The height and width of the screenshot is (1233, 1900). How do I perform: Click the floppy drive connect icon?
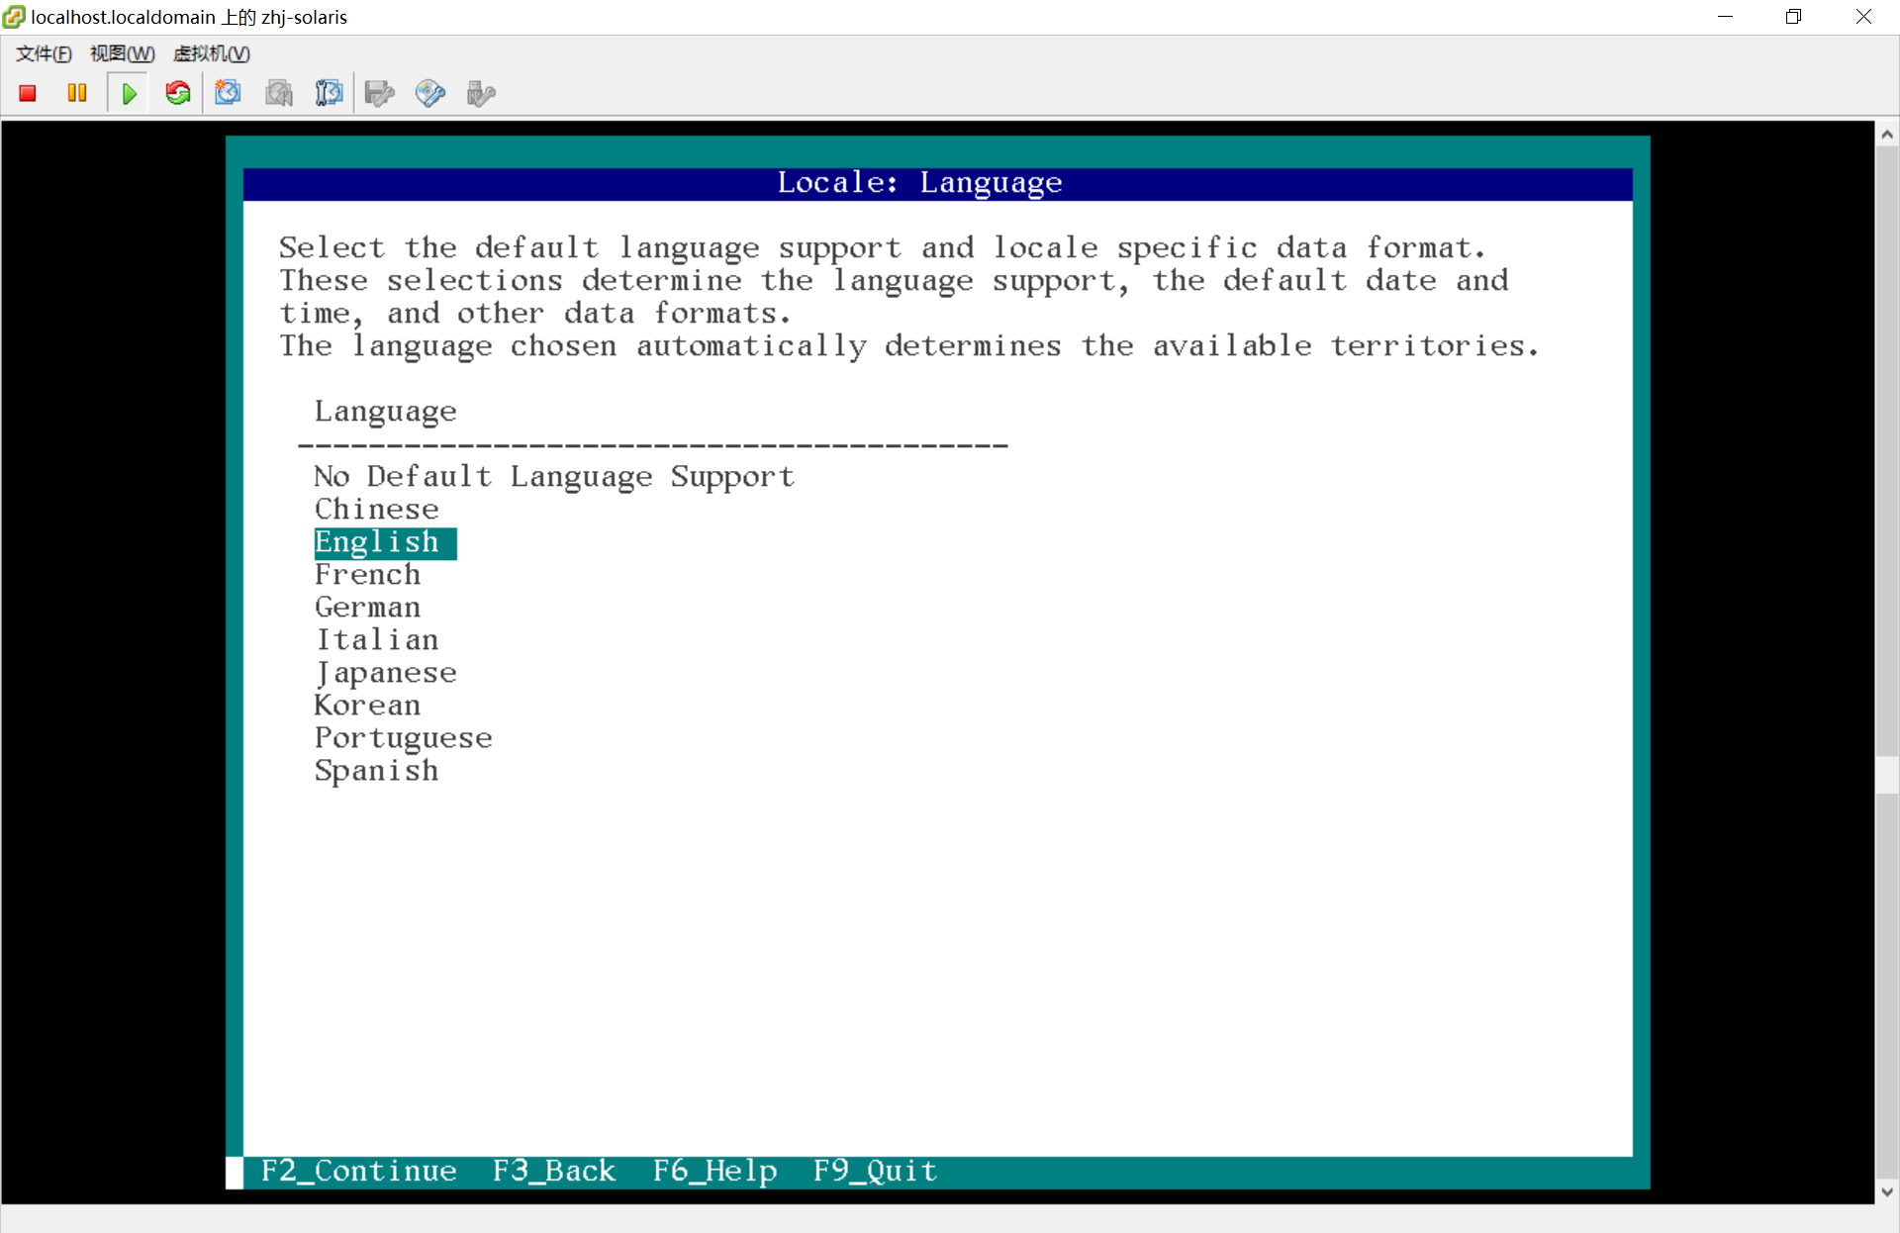379,93
